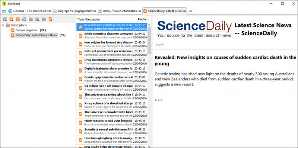Close the nntp news tab
Screen dimensions: 298x148
point(140,11)
